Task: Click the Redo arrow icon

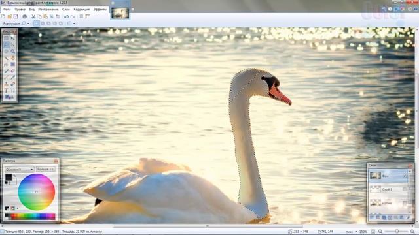Action: (73, 16)
